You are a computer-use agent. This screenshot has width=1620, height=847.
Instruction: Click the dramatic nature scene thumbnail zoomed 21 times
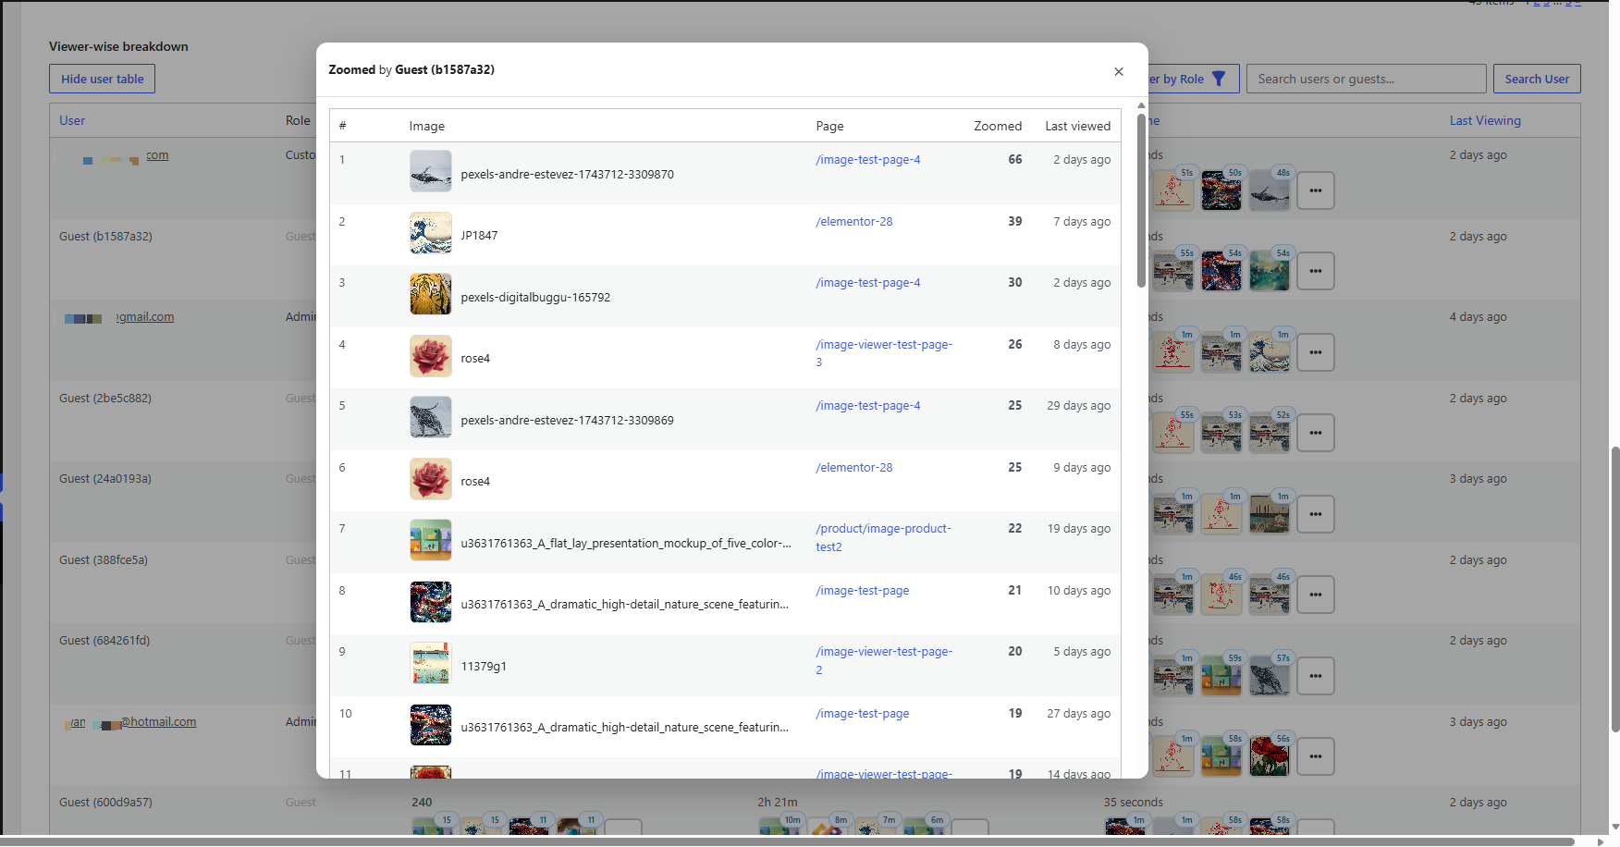click(431, 602)
